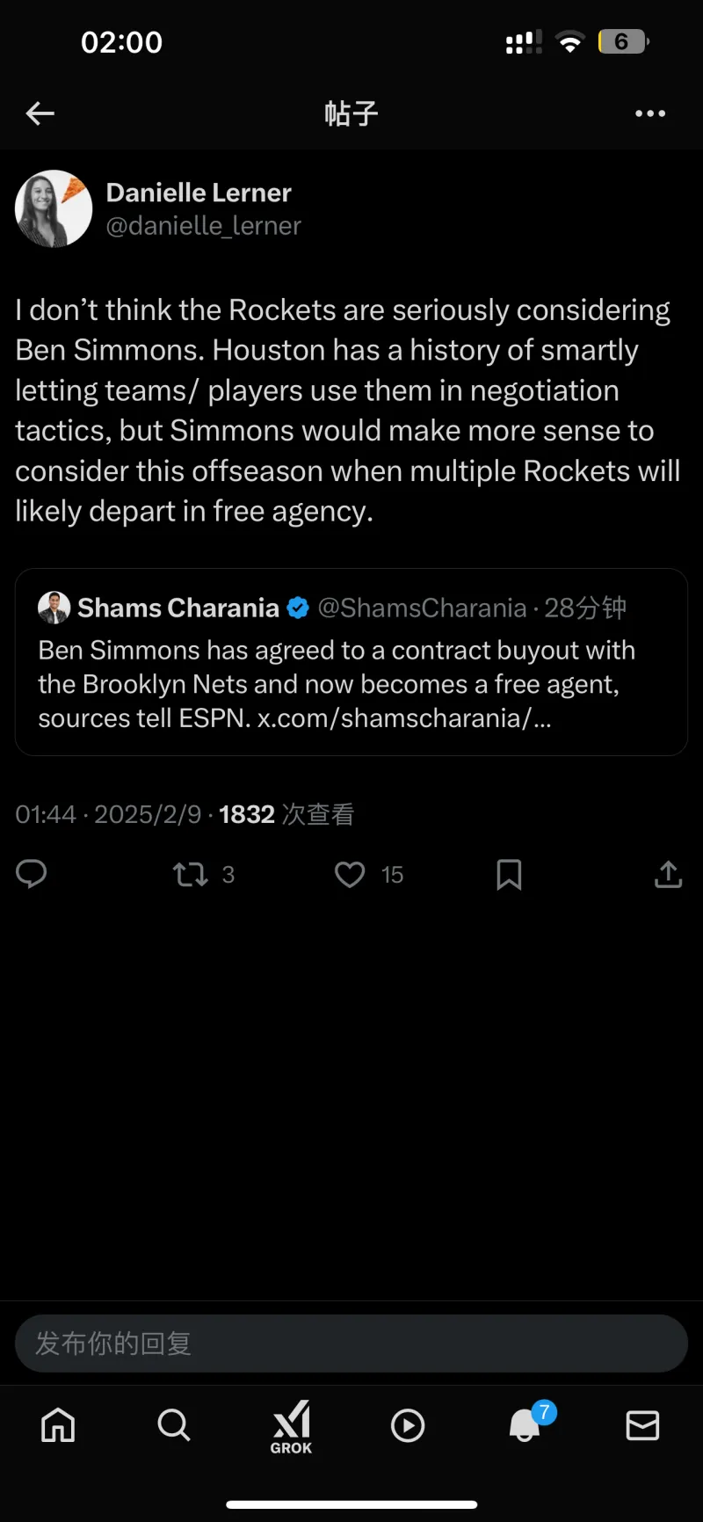703x1522 pixels.
Task: Open direct messages envelope icon
Action: 642,1425
